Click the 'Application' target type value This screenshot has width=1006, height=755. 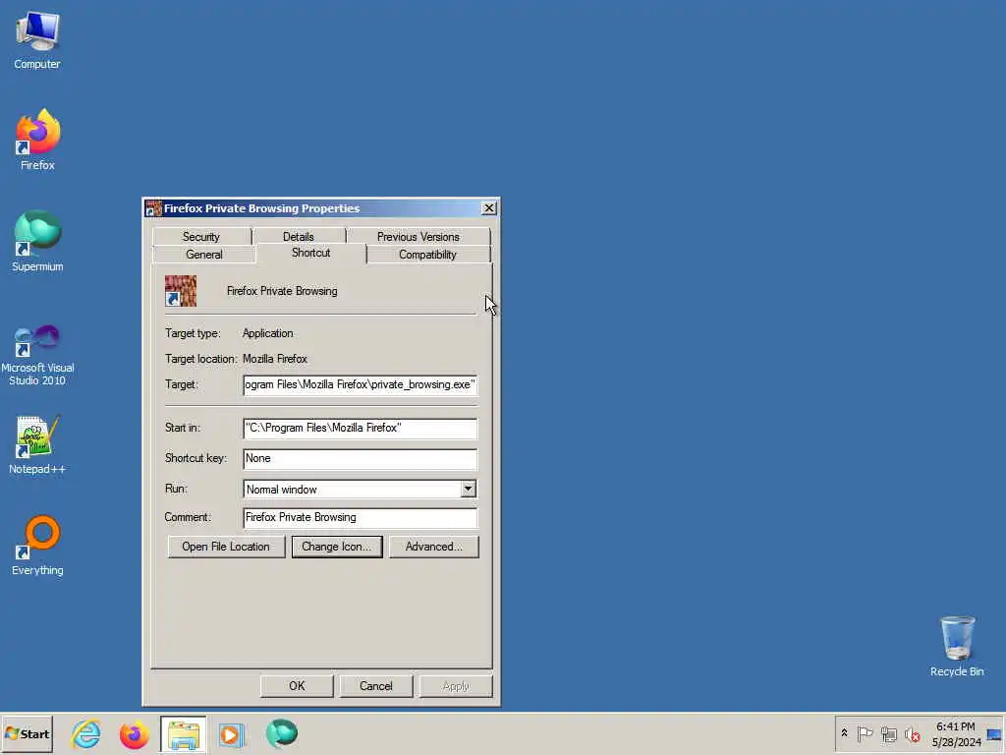(x=267, y=333)
